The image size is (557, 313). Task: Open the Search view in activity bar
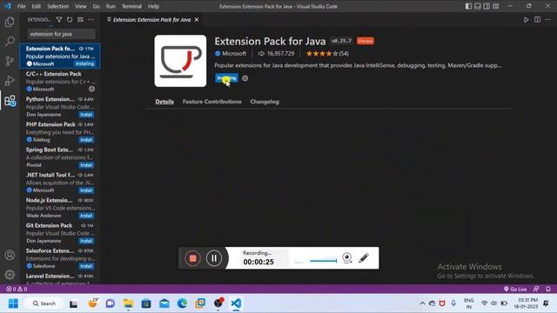click(x=10, y=41)
